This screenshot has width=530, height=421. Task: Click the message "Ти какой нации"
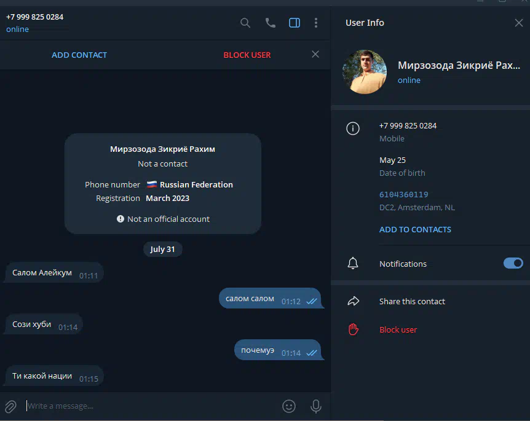click(55, 376)
